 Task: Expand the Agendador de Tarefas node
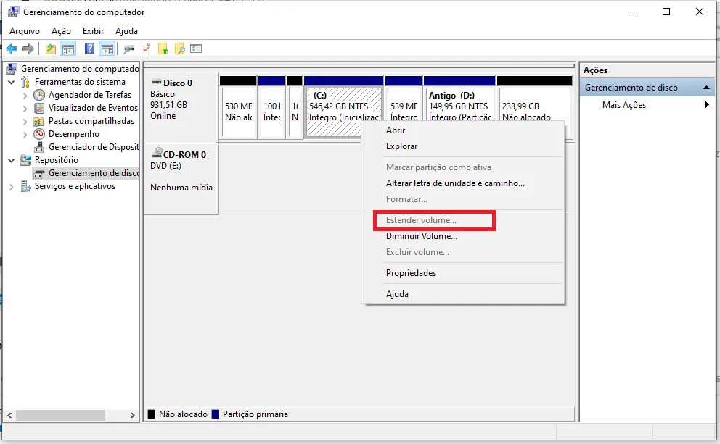tap(25, 95)
